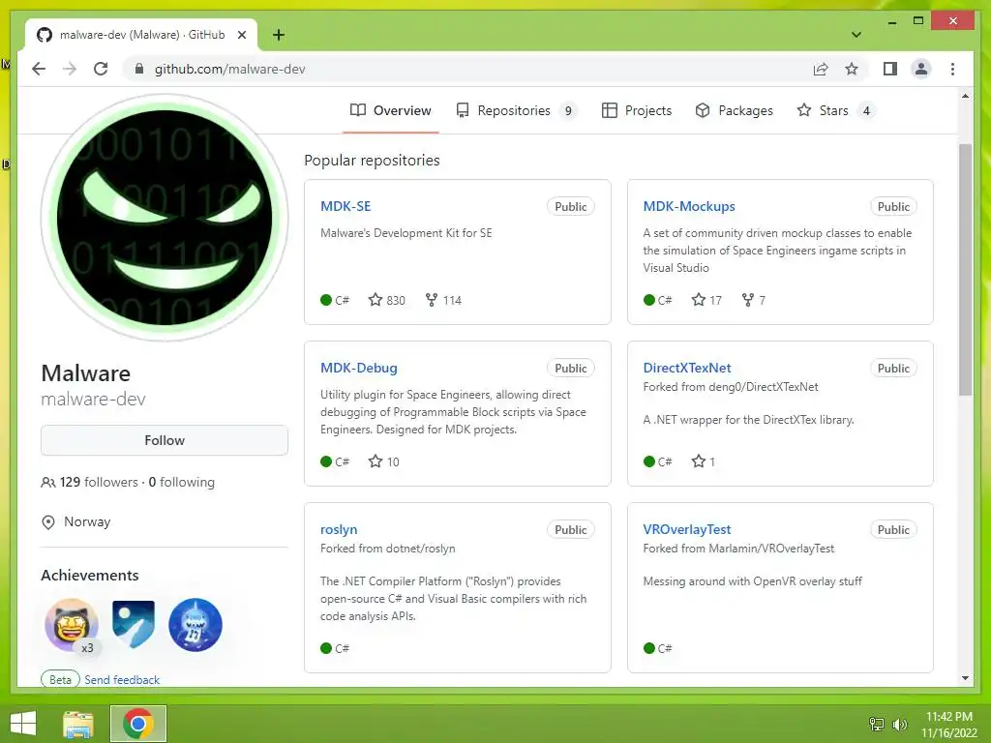Go back with the browser back arrow
Viewport: 991px width, 743px height.
pos(39,69)
